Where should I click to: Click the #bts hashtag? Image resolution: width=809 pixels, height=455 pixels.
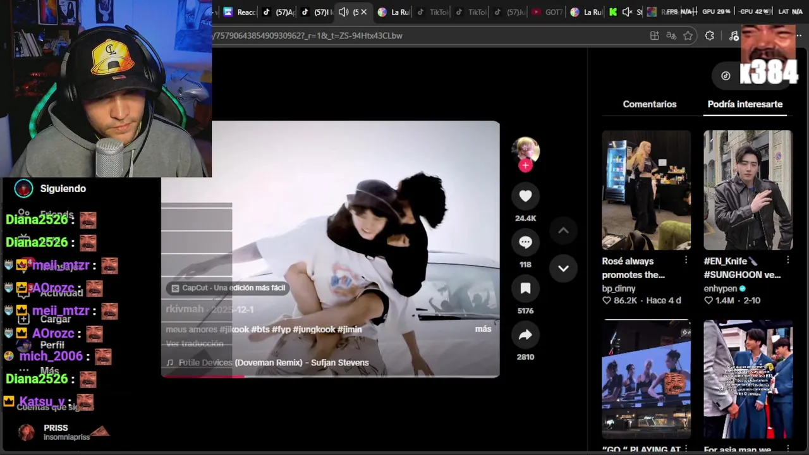coord(260,330)
